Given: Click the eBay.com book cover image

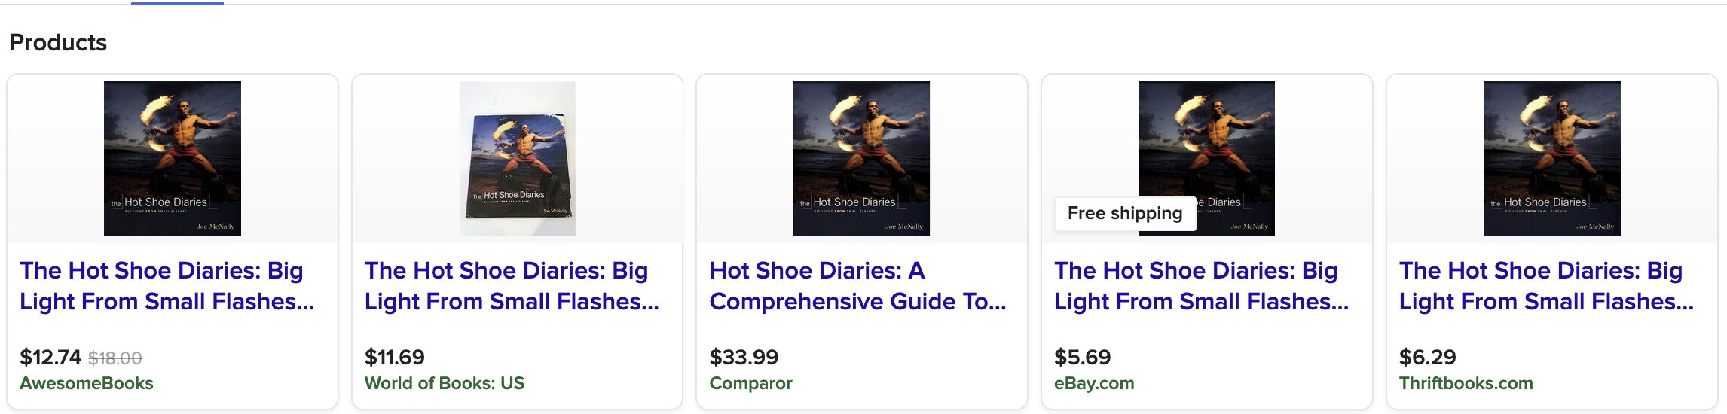Looking at the screenshot, I should (1206, 143).
